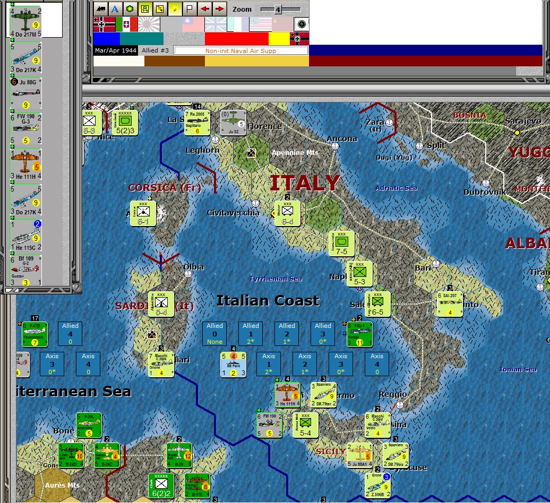Click the white flag toolbar icon
This screenshot has width=550, height=503.
click(x=189, y=9)
